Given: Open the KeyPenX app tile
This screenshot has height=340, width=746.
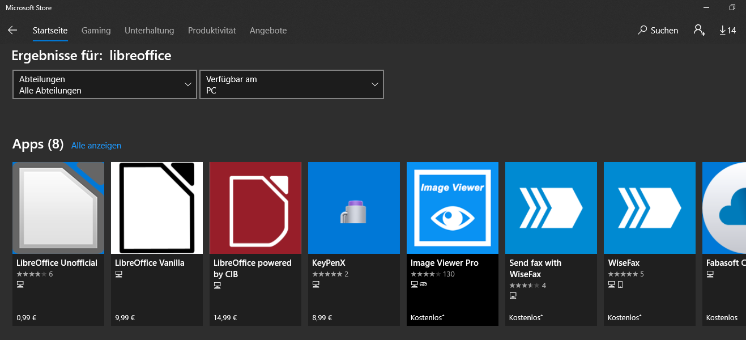Looking at the screenshot, I should pos(354,244).
